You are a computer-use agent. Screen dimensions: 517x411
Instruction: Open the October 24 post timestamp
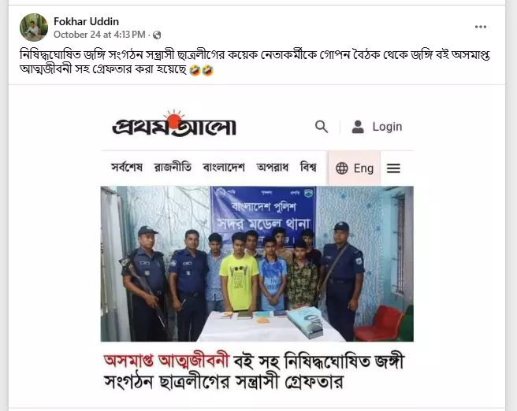click(99, 35)
